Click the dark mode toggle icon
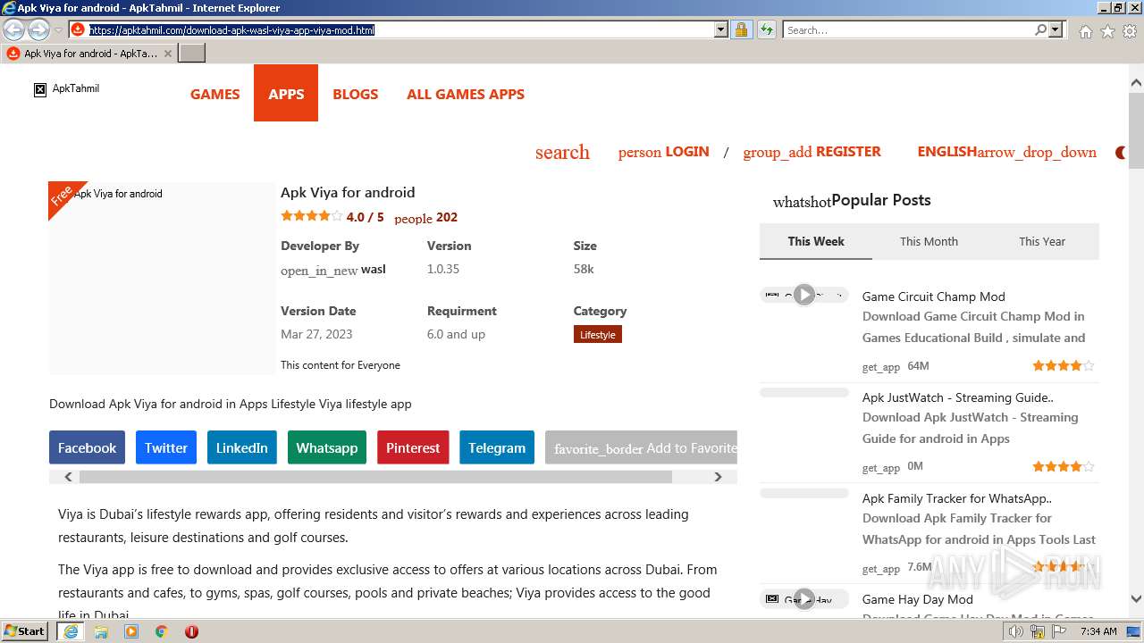The image size is (1144, 643). pos(1121,153)
